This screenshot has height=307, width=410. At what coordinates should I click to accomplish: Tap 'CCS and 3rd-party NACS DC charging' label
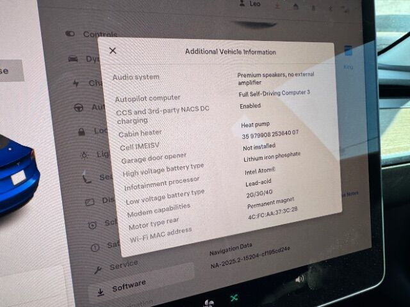[x=163, y=115]
